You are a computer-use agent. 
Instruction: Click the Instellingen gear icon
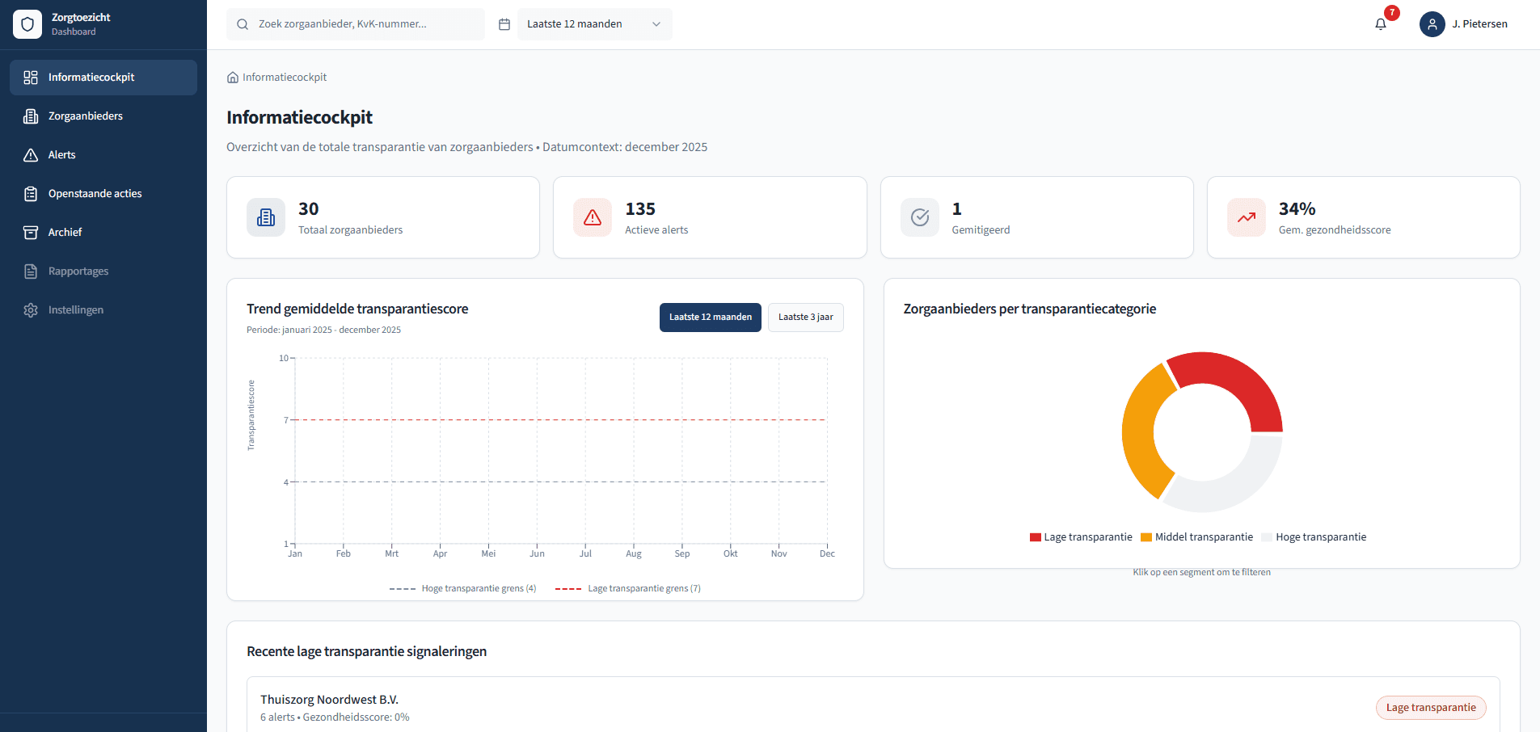[31, 310]
